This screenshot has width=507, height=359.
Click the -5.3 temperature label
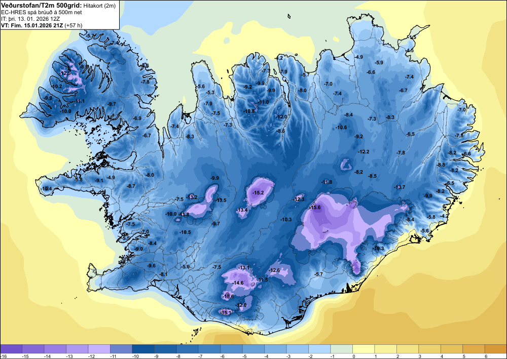pos(210,92)
